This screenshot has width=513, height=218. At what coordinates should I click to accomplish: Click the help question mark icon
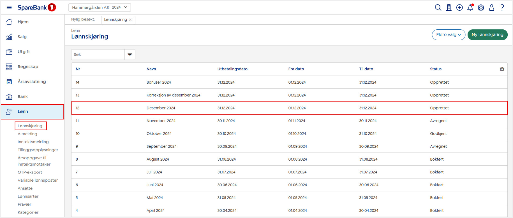502,8
